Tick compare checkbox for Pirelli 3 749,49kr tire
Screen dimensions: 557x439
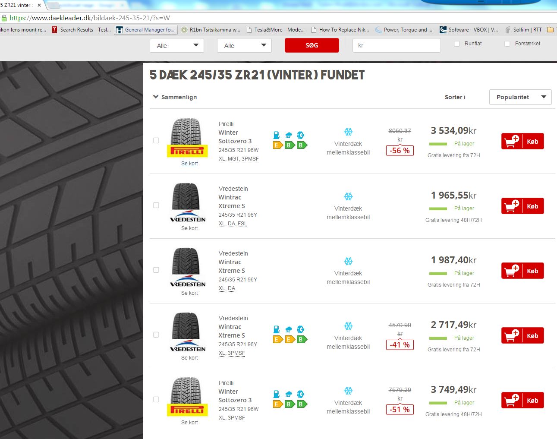[x=156, y=399]
